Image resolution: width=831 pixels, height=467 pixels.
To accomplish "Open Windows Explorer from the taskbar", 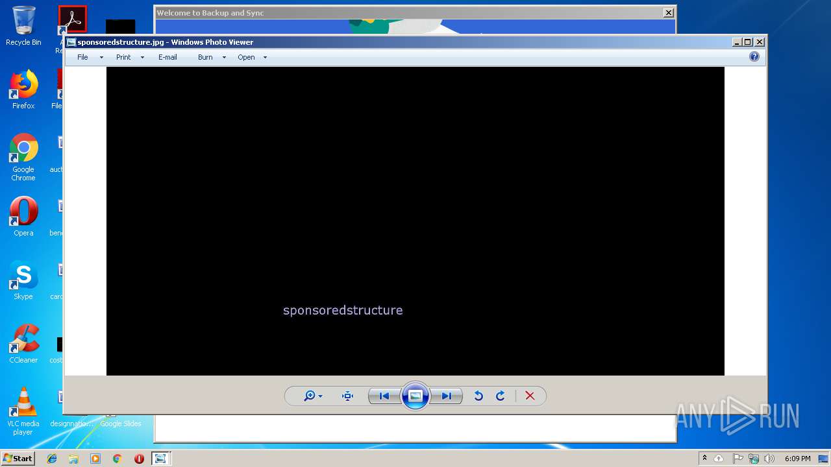I will 73,459.
